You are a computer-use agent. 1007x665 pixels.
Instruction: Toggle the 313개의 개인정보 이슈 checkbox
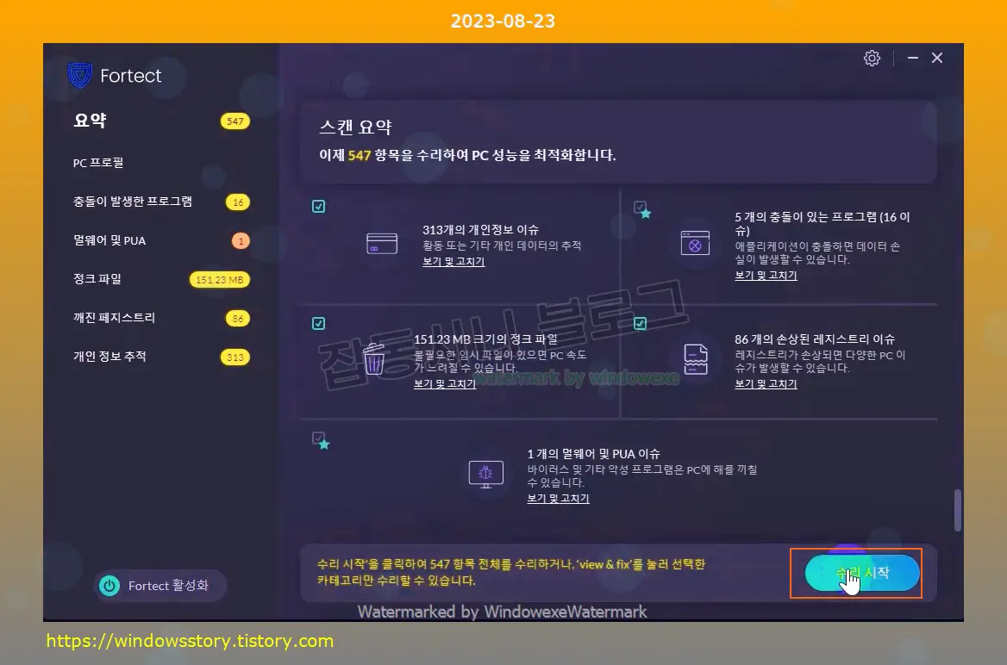pyautogui.click(x=318, y=206)
